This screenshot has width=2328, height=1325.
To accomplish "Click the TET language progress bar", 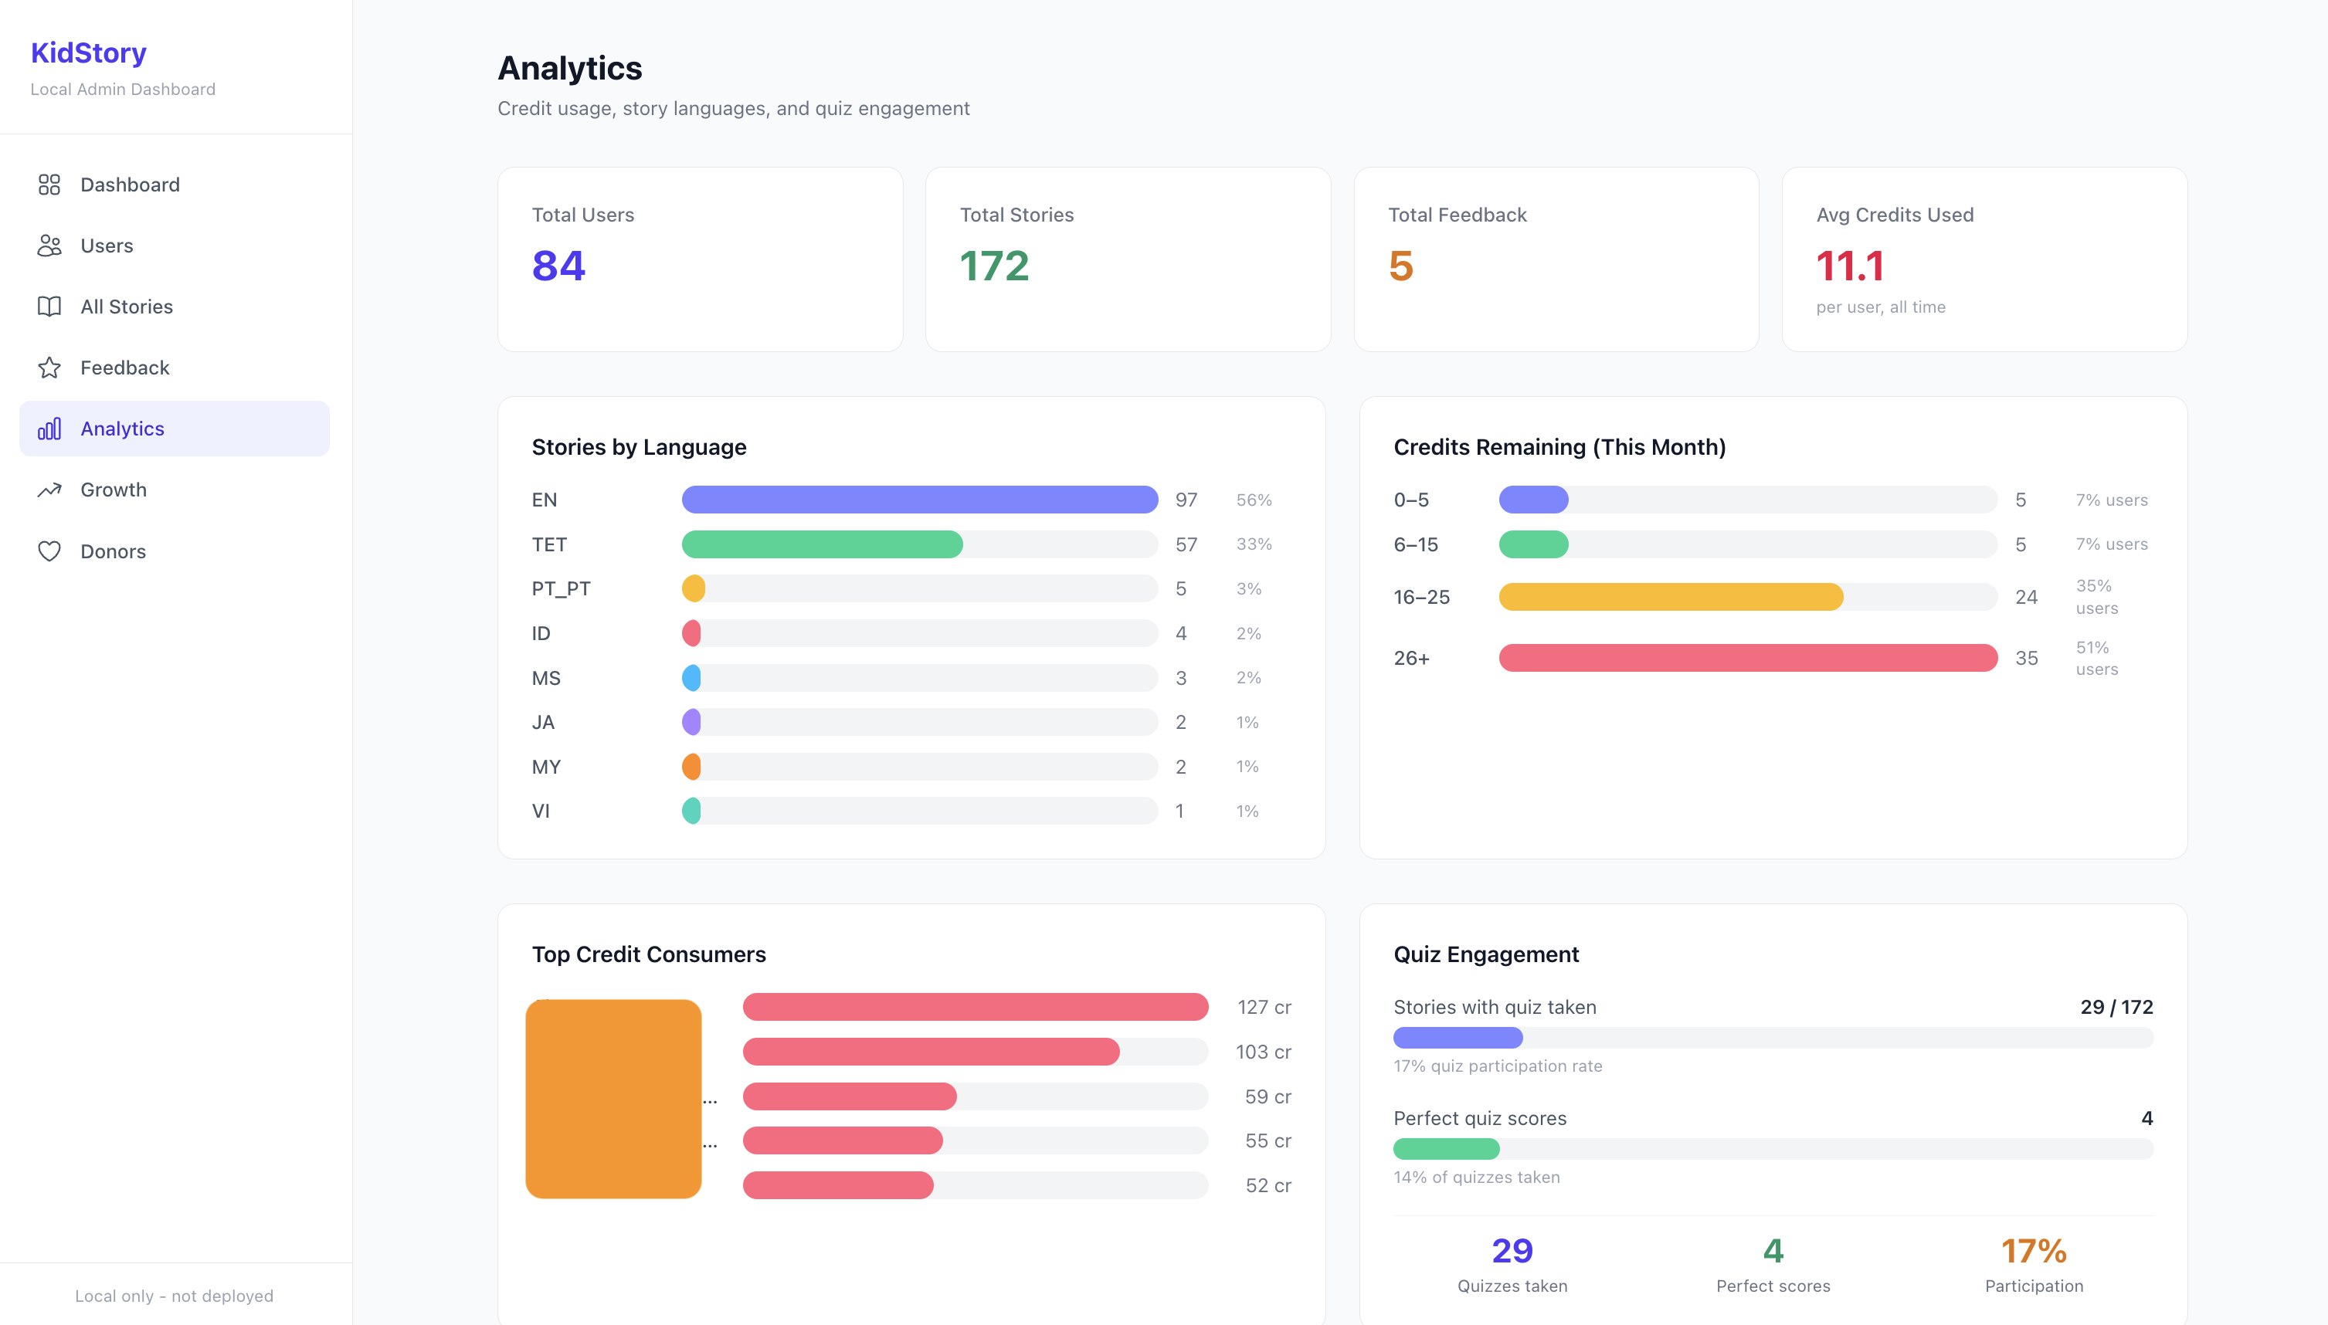I will coord(919,544).
